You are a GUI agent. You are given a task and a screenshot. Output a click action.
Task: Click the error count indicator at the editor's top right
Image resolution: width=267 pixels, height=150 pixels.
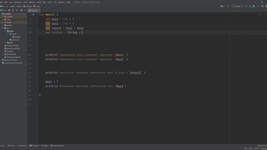point(257,14)
